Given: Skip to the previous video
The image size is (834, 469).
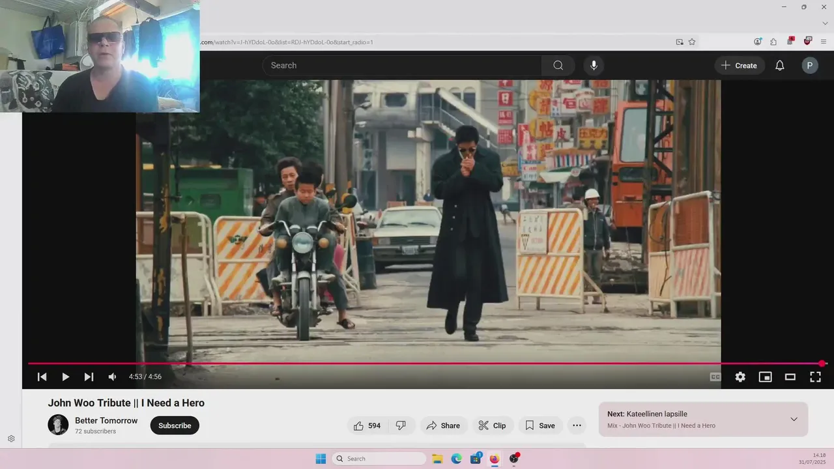Looking at the screenshot, I should pyautogui.click(x=42, y=377).
